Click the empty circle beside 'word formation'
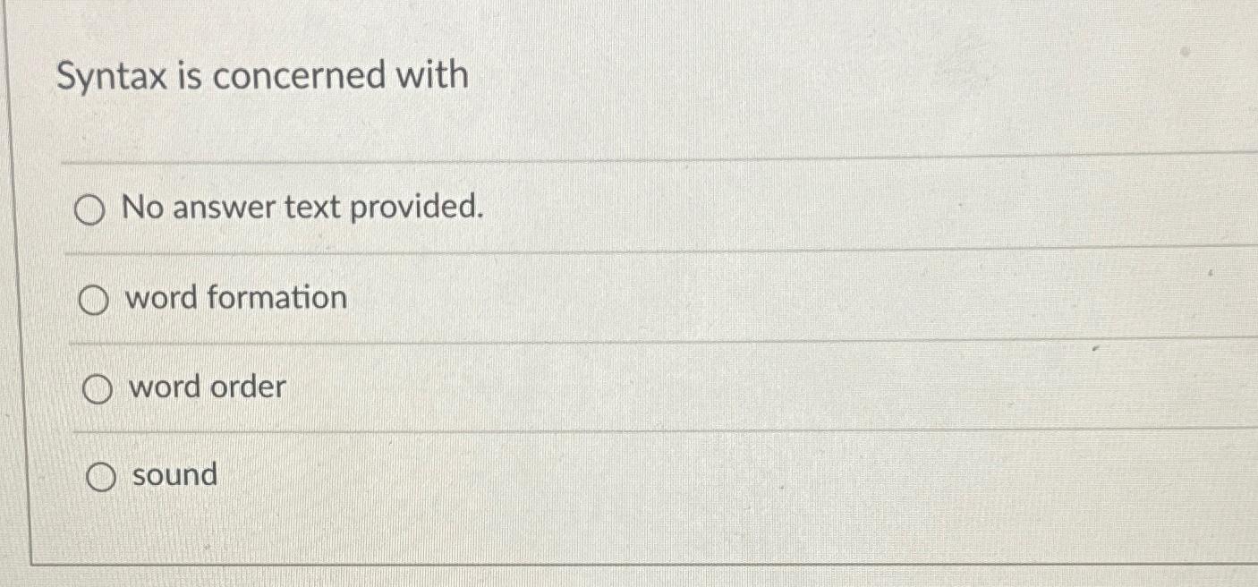1258x587 pixels. click(x=95, y=300)
